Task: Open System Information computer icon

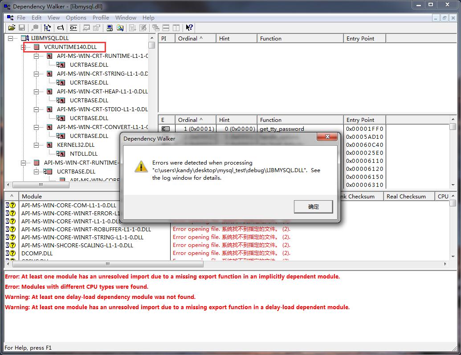Action: click(x=110, y=28)
